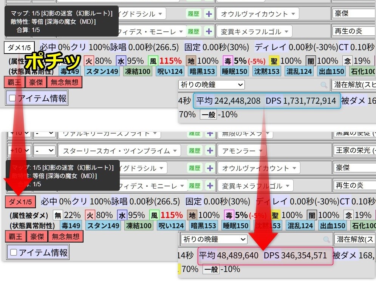
Task: Click the magnifier icon in the lower panel
Action: click(x=326, y=239)
